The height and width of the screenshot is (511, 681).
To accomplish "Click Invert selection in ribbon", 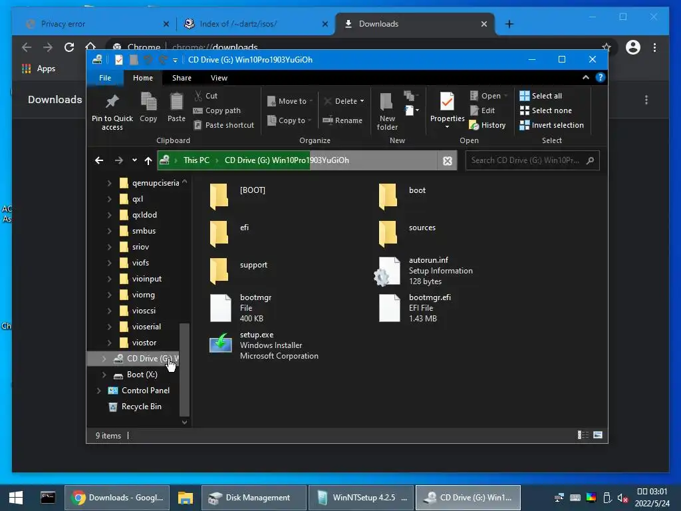I will pyautogui.click(x=551, y=125).
